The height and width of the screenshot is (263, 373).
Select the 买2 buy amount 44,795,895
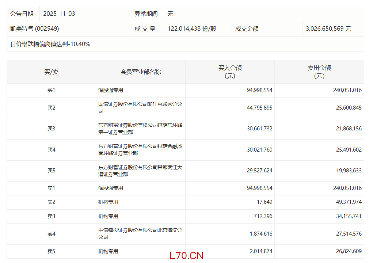259,108
